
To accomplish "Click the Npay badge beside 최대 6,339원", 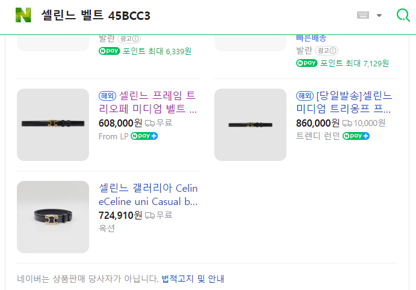I will coord(110,51).
